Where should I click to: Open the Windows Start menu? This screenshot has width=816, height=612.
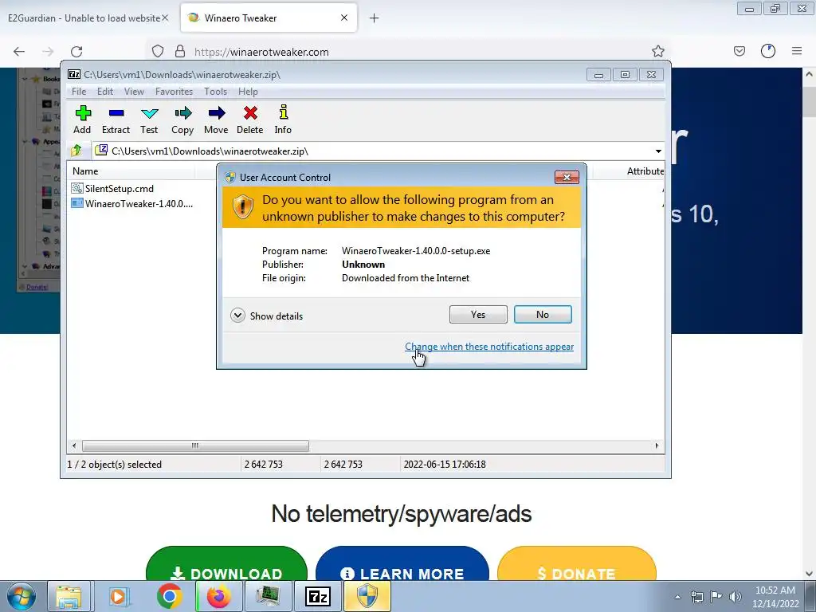tap(22, 596)
